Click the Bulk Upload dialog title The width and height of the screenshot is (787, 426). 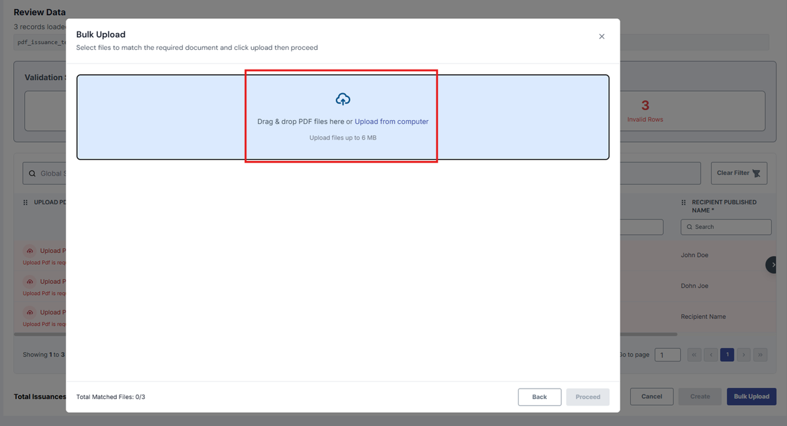tap(101, 34)
